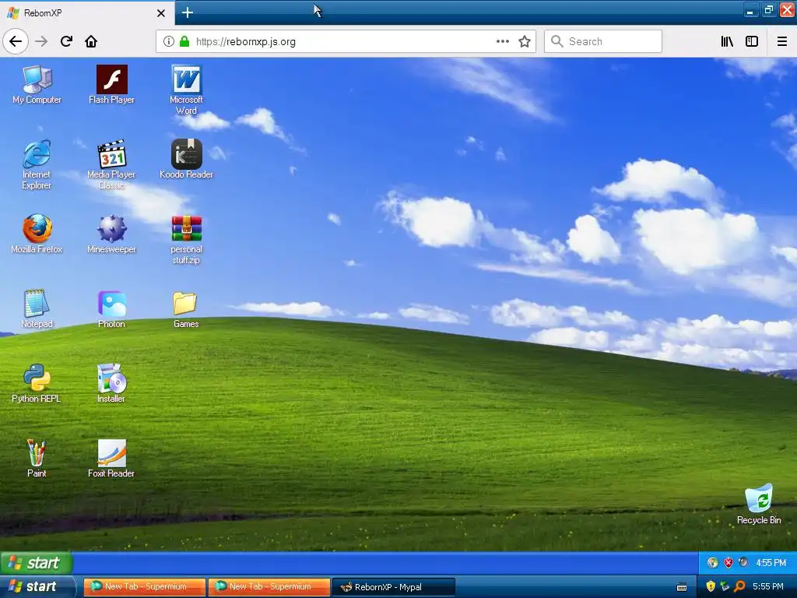
Task: Launch the Minesweeper desktop icon
Action: click(111, 234)
